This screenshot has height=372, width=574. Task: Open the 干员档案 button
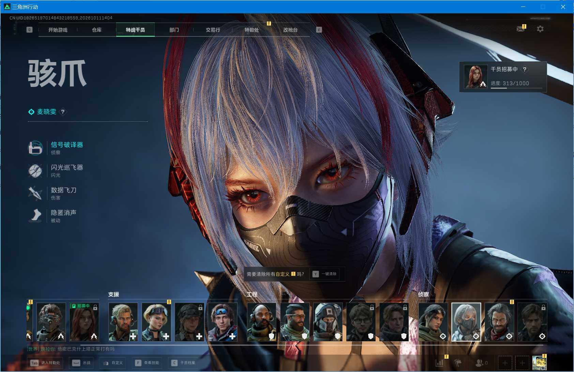(x=183, y=363)
